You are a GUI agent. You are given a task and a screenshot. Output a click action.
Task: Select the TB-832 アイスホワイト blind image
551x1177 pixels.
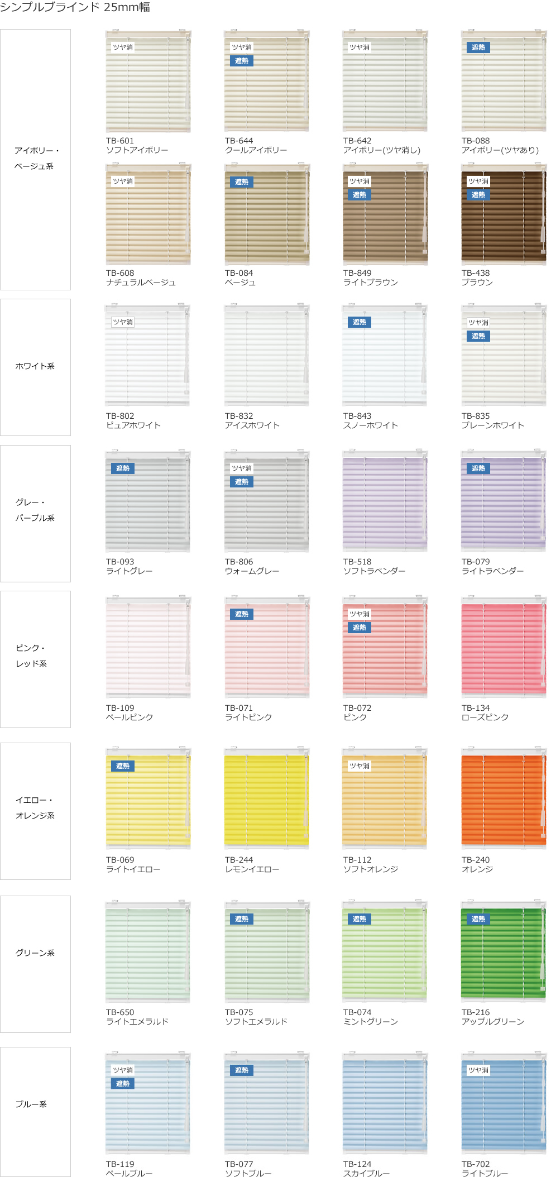267,355
